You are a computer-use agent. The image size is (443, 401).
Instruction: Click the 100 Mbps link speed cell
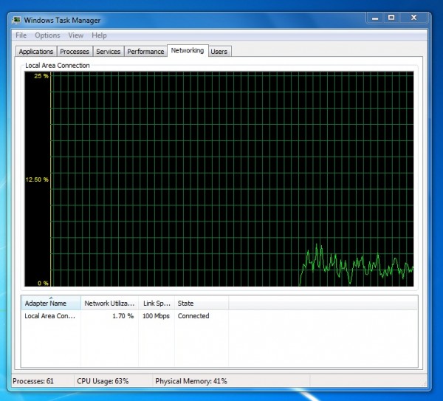[156, 316]
